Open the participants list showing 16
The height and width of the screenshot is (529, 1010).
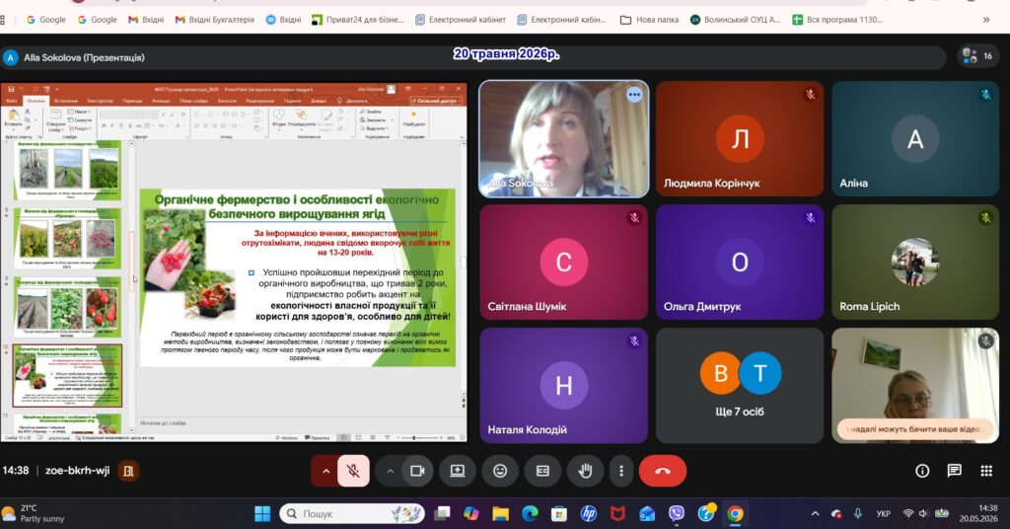(x=977, y=56)
